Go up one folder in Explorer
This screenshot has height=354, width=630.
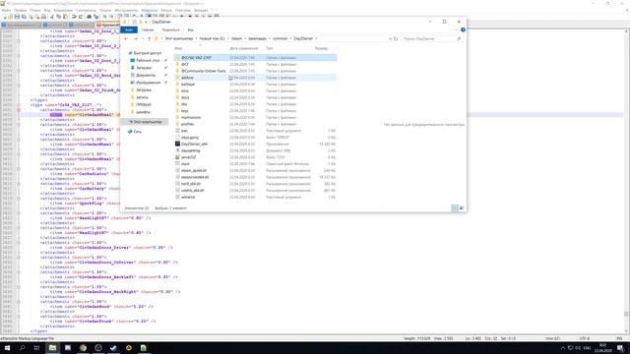pos(149,38)
